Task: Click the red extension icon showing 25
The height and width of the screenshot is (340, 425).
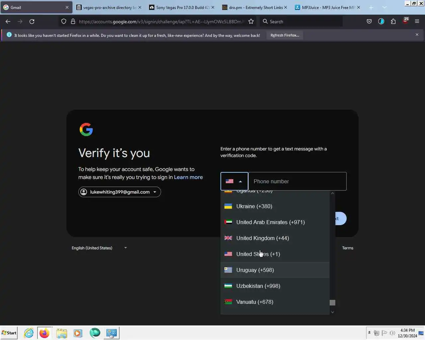Action: pos(405,21)
